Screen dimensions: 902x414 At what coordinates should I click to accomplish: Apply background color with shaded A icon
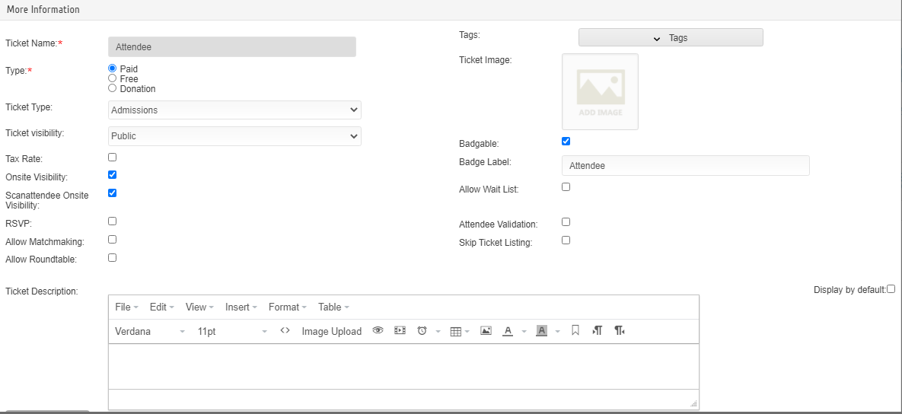pyautogui.click(x=541, y=330)
